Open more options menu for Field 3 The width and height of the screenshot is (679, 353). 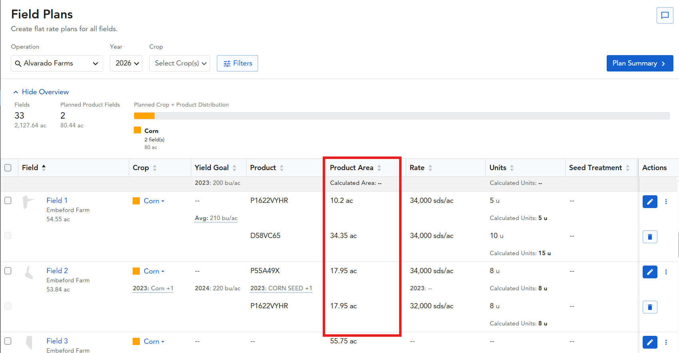[x=666, y=342]
